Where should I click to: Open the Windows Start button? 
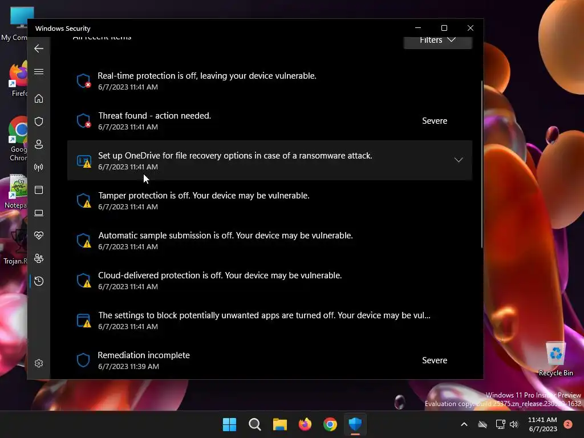tap(229, 424)
